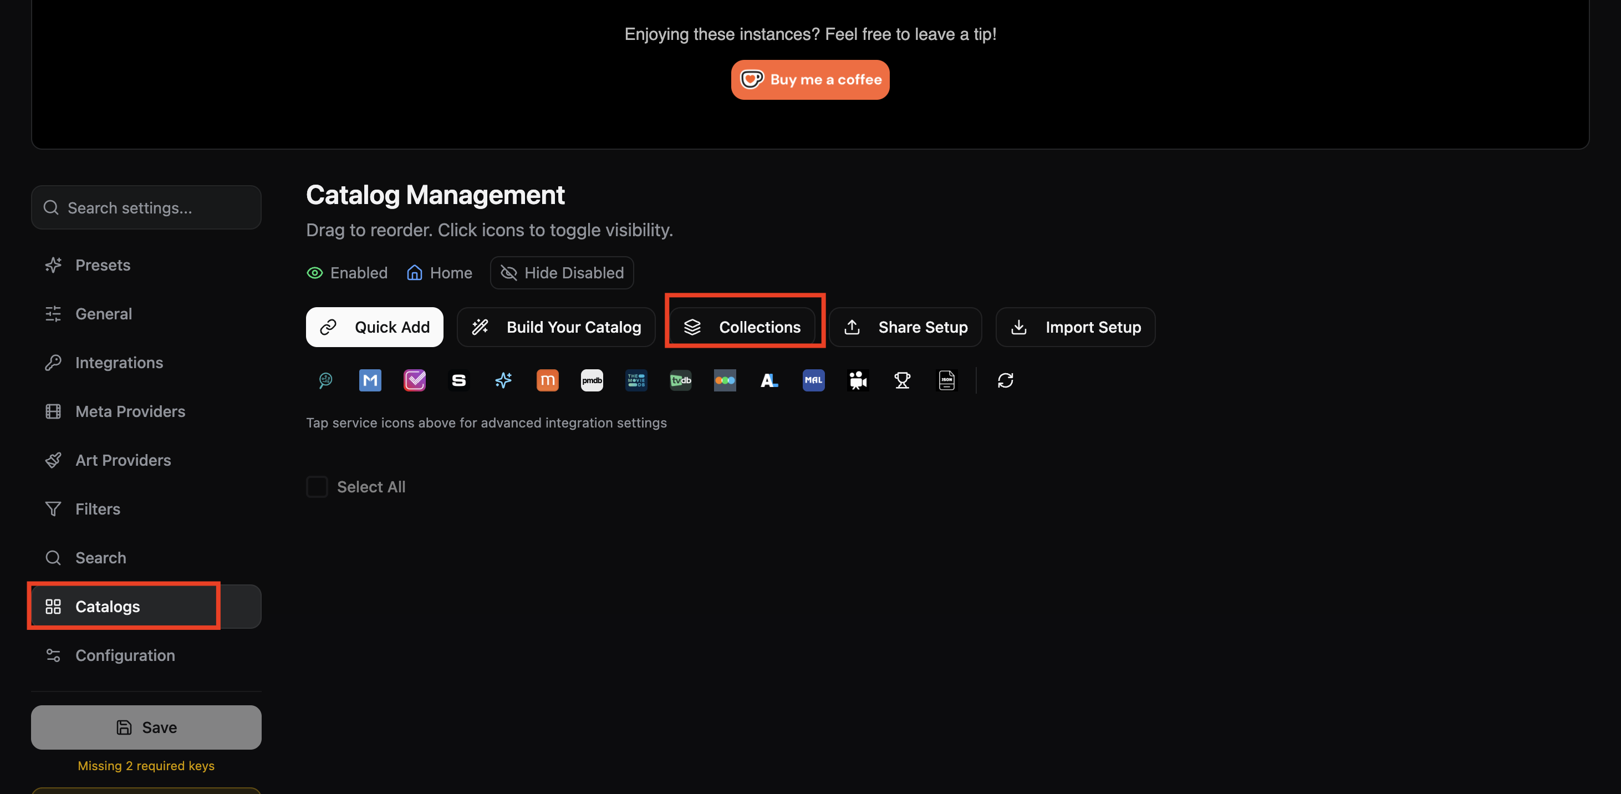Image resolution: width=1621 pixels, height=794 pixels.
Task: Select the Catalogs sidebar item
Action: tap(146, 606)
